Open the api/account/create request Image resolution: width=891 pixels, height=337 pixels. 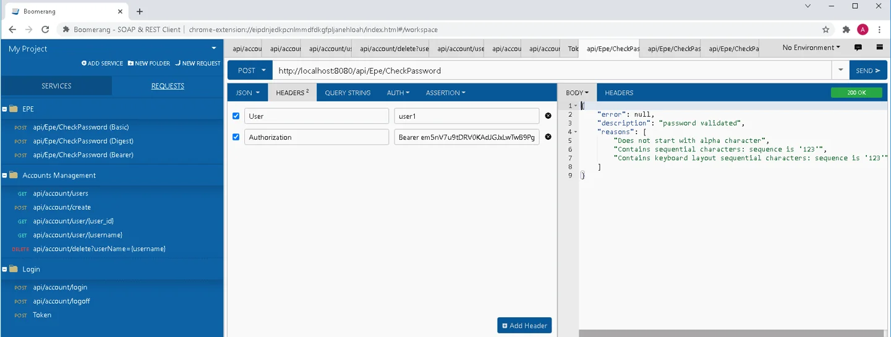(62, 207)
